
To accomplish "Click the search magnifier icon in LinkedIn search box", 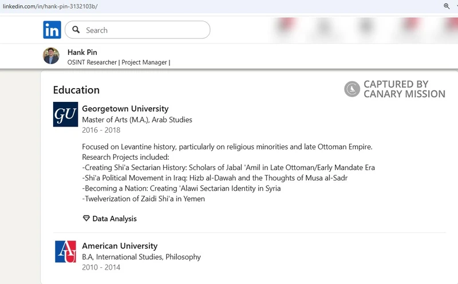I will click(x=76, y=30).
